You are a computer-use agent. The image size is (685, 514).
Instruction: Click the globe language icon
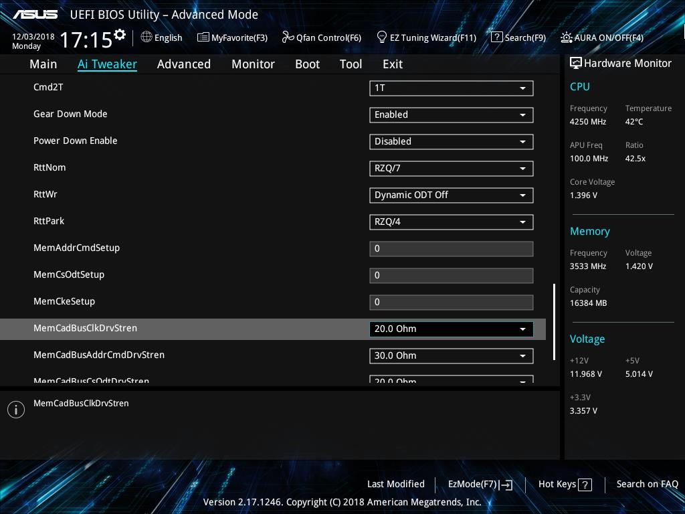pyautogui.click(x=146, y=37)
